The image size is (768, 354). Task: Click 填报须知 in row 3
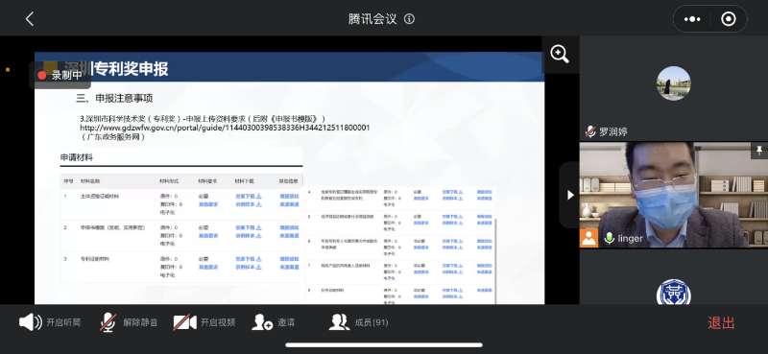(289, 259)
